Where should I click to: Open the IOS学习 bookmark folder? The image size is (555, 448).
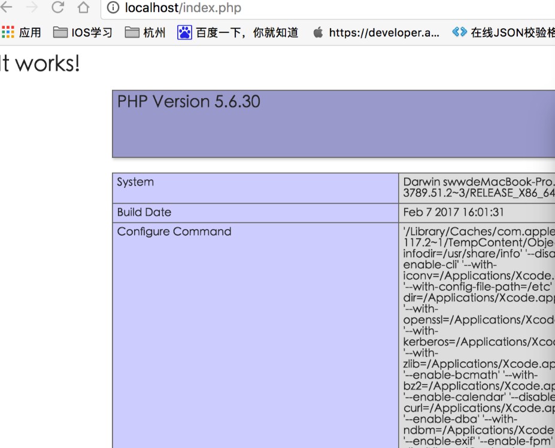tap(83, 32)
